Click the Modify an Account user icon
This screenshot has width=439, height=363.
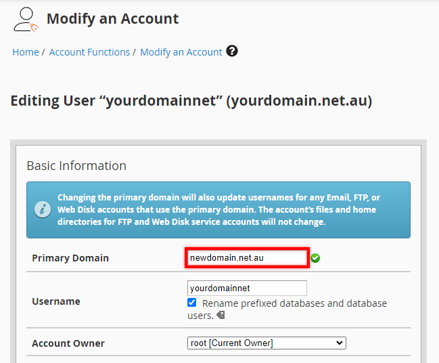click(x=26, y=19)
